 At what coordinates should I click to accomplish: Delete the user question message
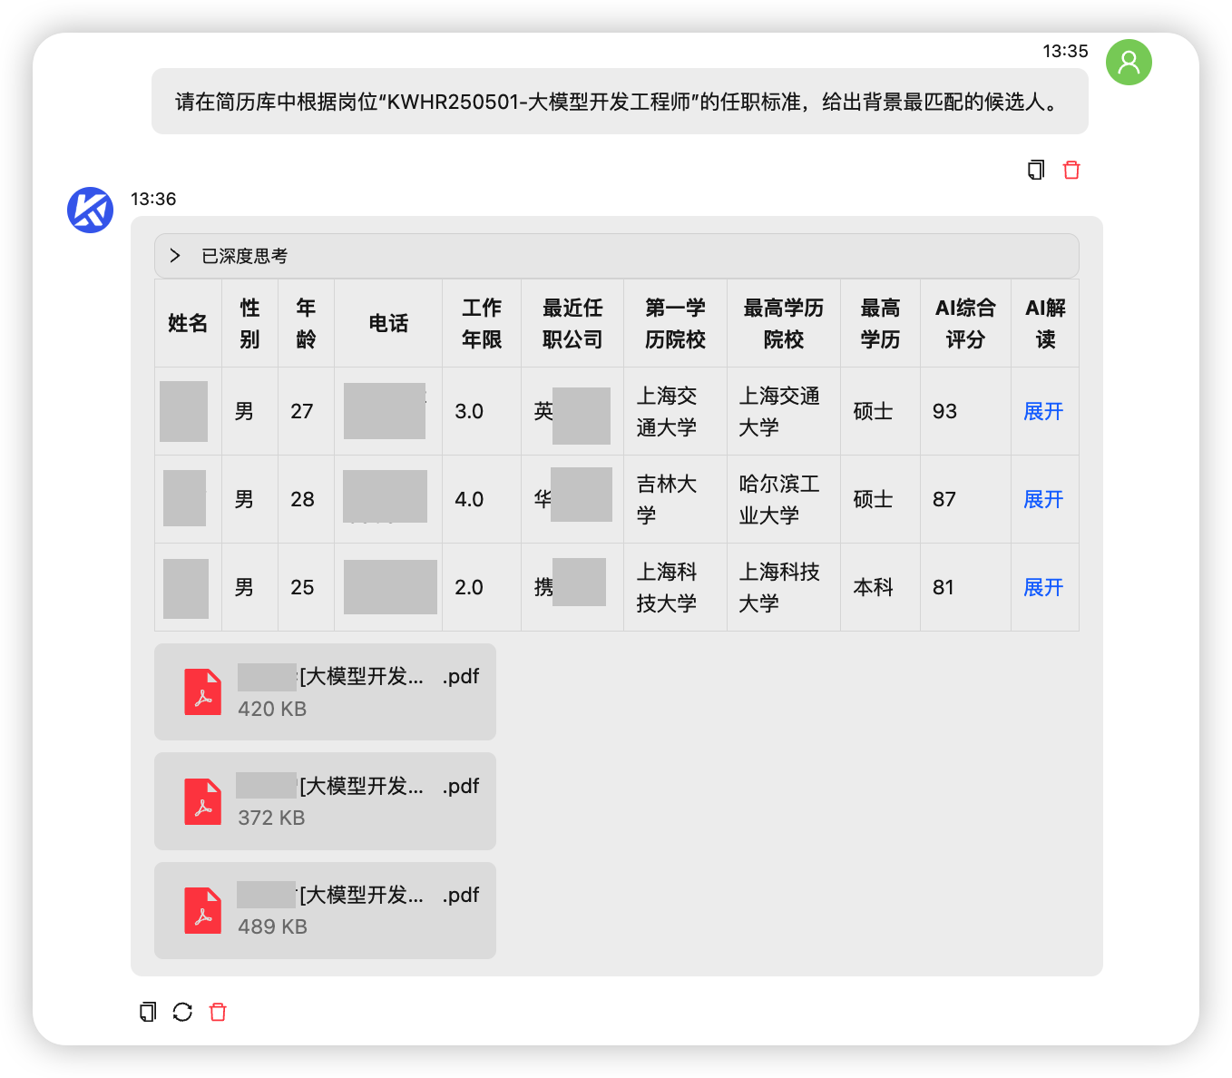1071,170
